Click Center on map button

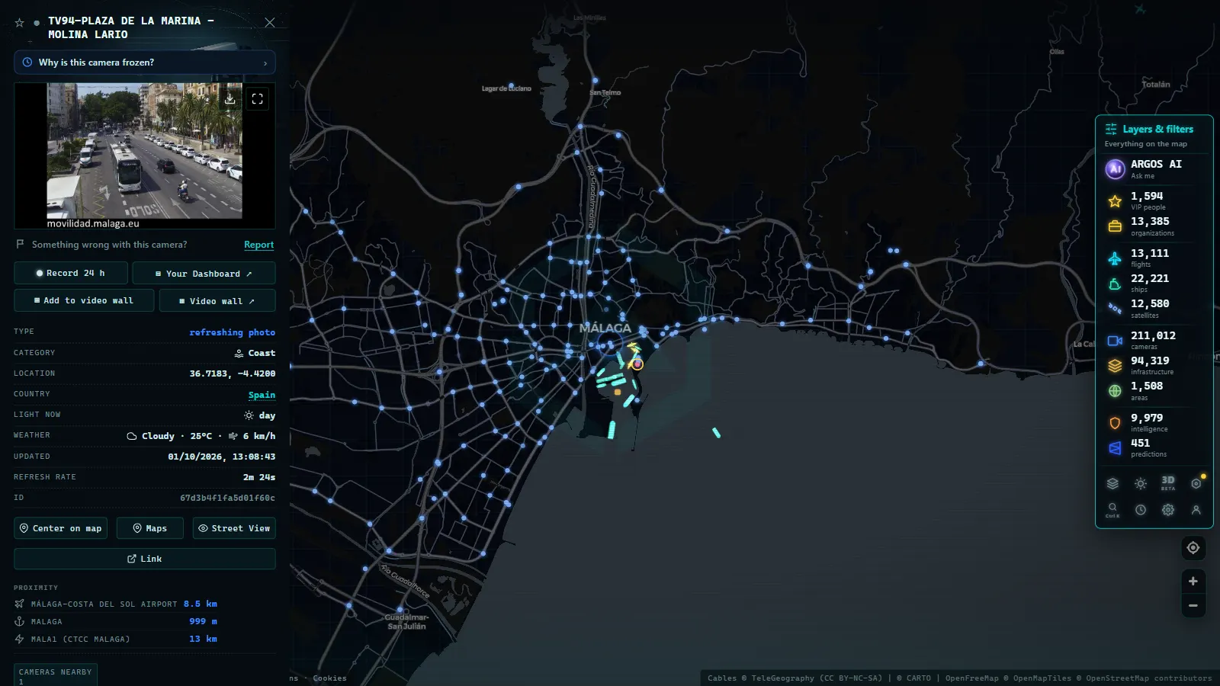point(61,528)
